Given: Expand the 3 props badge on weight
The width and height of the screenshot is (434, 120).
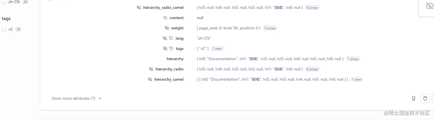Looking at the screenshot, I should [x=270, y=28].
